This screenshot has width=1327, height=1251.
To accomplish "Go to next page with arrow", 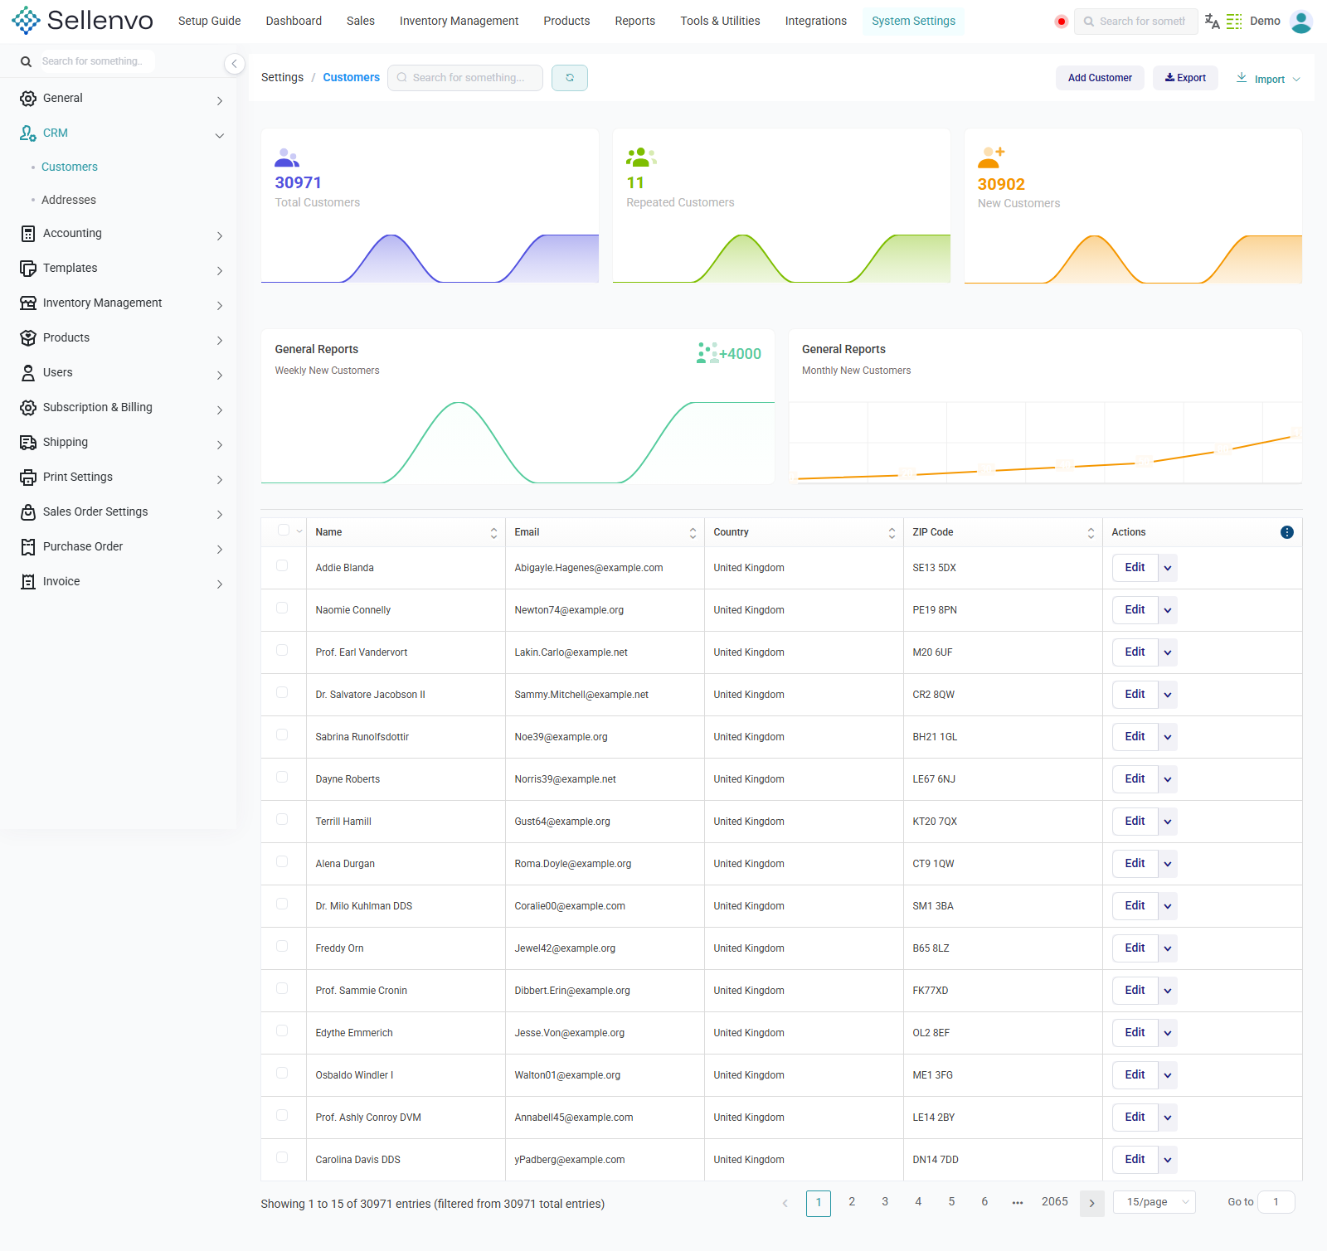I will pos(1091,1203).
